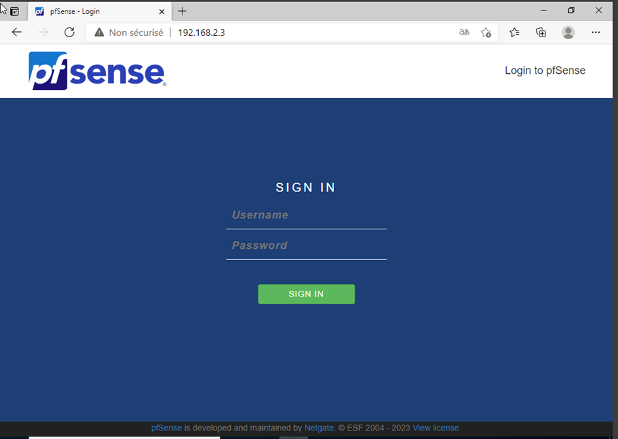
Task: Click the back navigation arrow
Action: pos(16,32)
